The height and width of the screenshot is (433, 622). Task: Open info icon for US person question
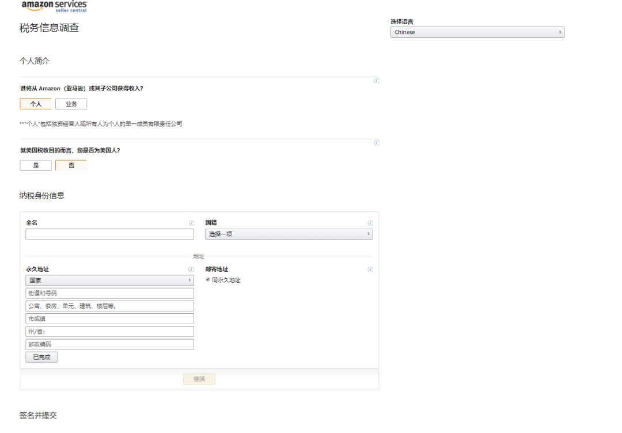[377, 143]
